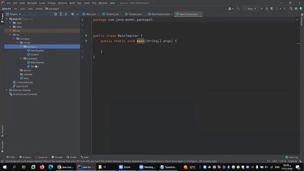304x171 pixels.
Task: Open Windows taskbar search
Action: tap(14, 167)
